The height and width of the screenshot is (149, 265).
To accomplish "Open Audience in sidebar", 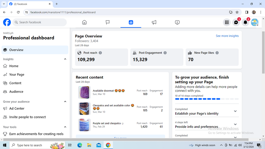I will click(x=35, y=91).
